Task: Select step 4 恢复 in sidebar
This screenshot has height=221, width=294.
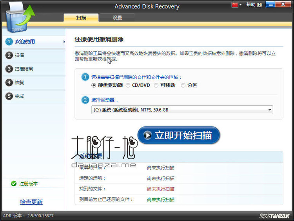Action: pyautogui.click(x=34, y=82)
